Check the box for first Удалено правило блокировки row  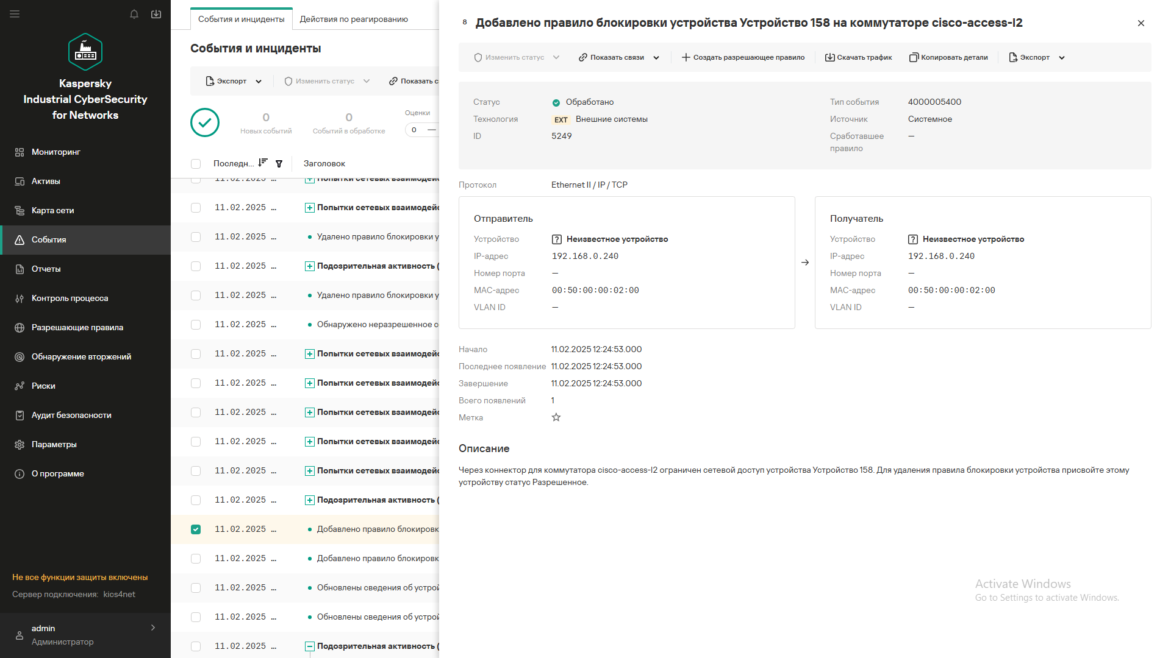coord(196,237)
